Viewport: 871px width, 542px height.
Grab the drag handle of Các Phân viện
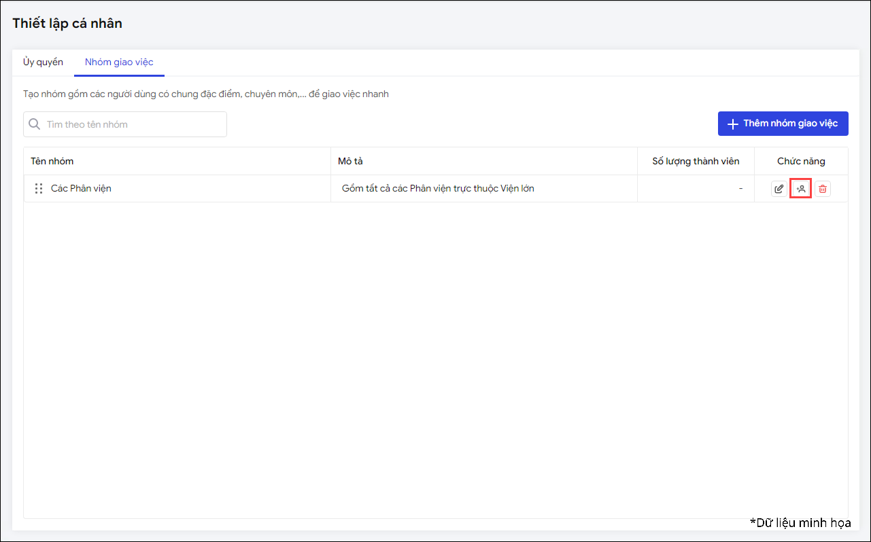click(x=39, y=189)
